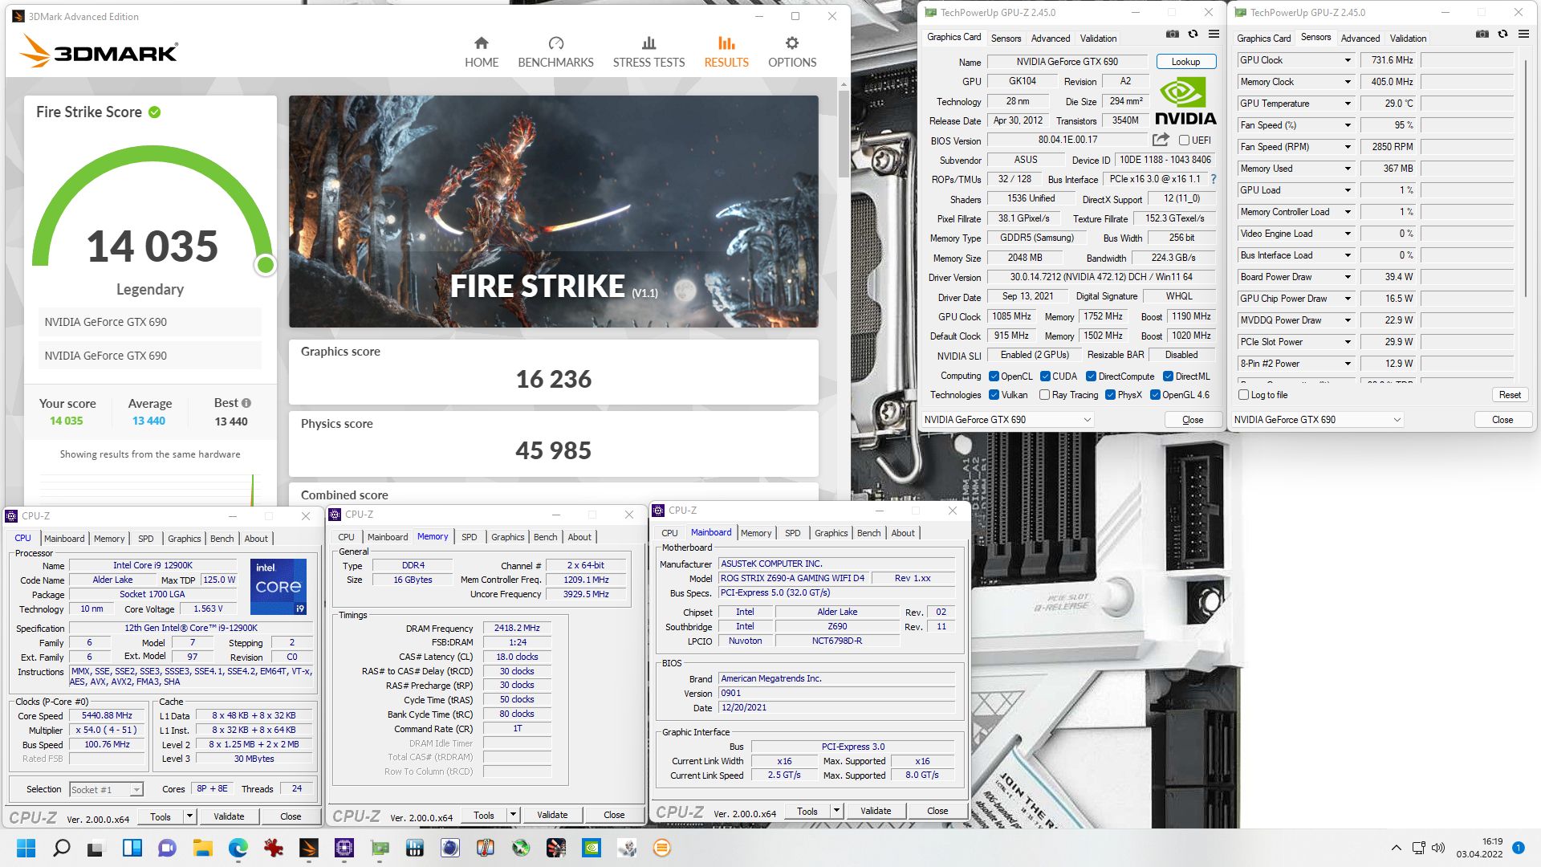Click the NVIDIA logo in GPU-Z
Image resolution: width=1541 pixels, height=867 pixels.
point(1185,102)
